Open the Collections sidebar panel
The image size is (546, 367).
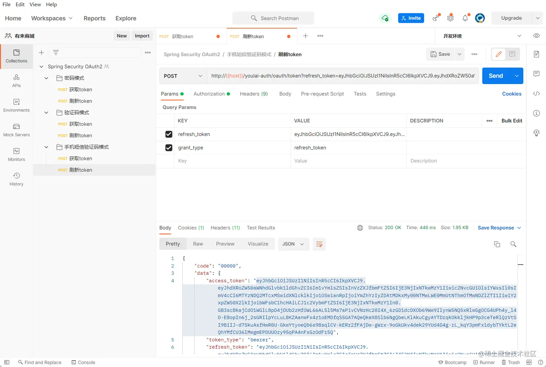click(x=16, y=56)
